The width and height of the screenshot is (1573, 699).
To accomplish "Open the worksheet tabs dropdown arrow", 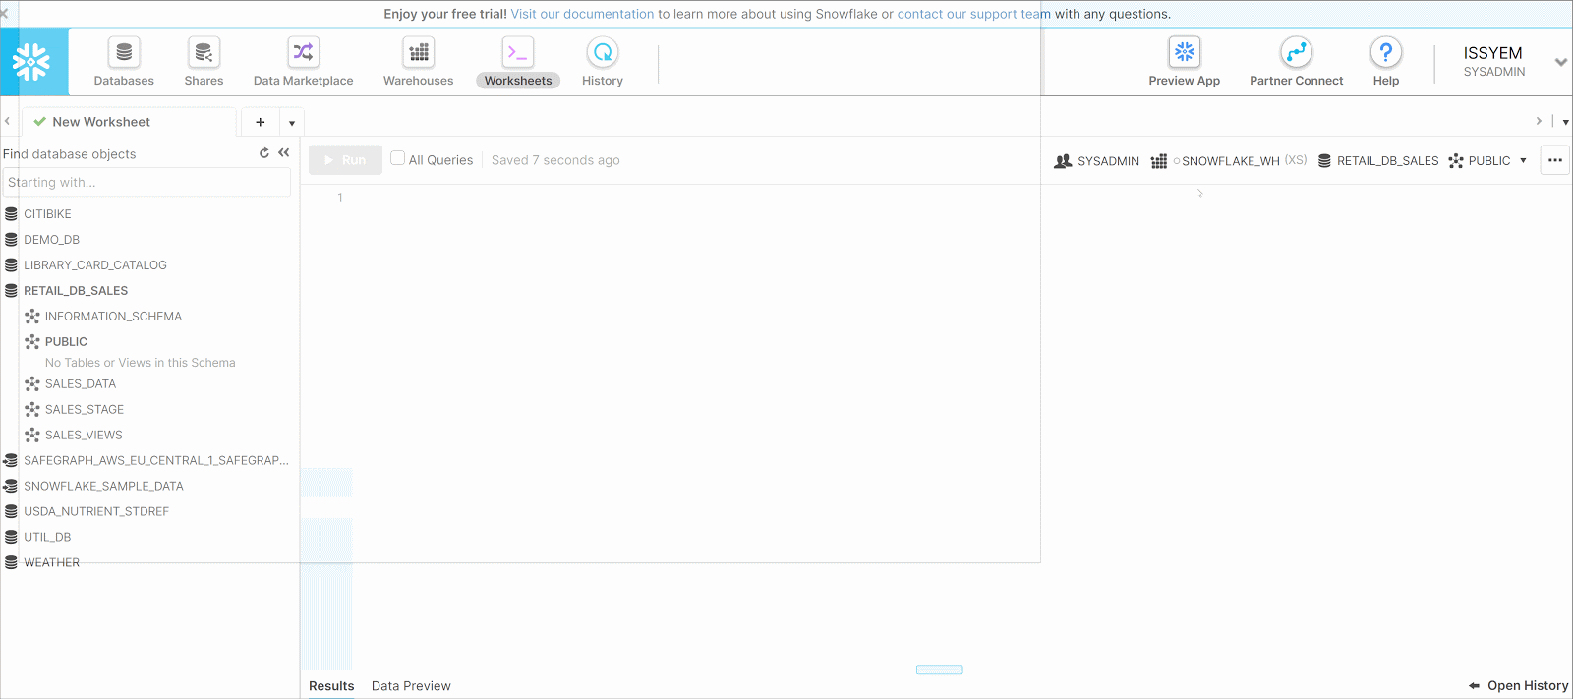I will tap(292, 123).
